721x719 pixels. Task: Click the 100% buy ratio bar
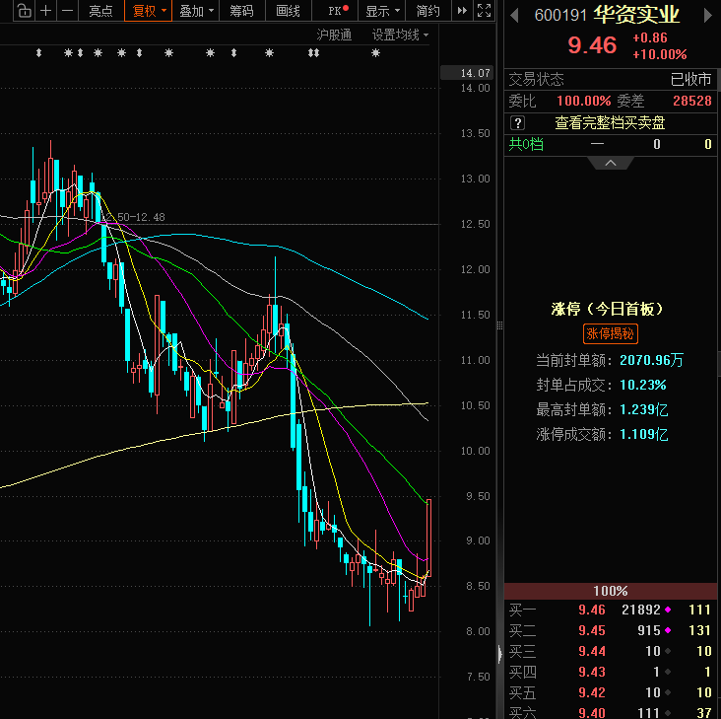(x=610, y=591)
